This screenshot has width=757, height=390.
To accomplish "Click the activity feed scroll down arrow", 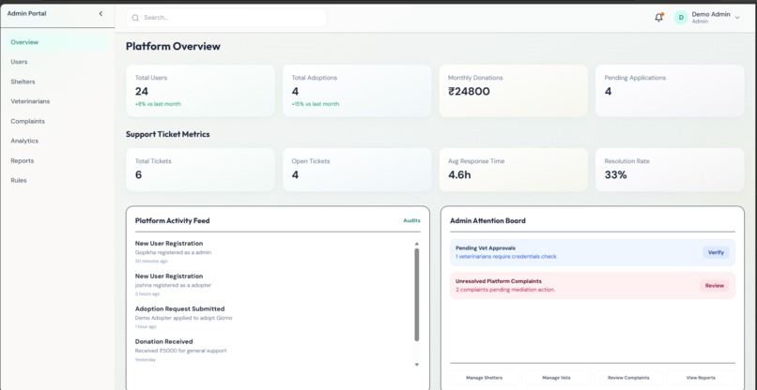I will pyautogui.click(x=417, y=365).
